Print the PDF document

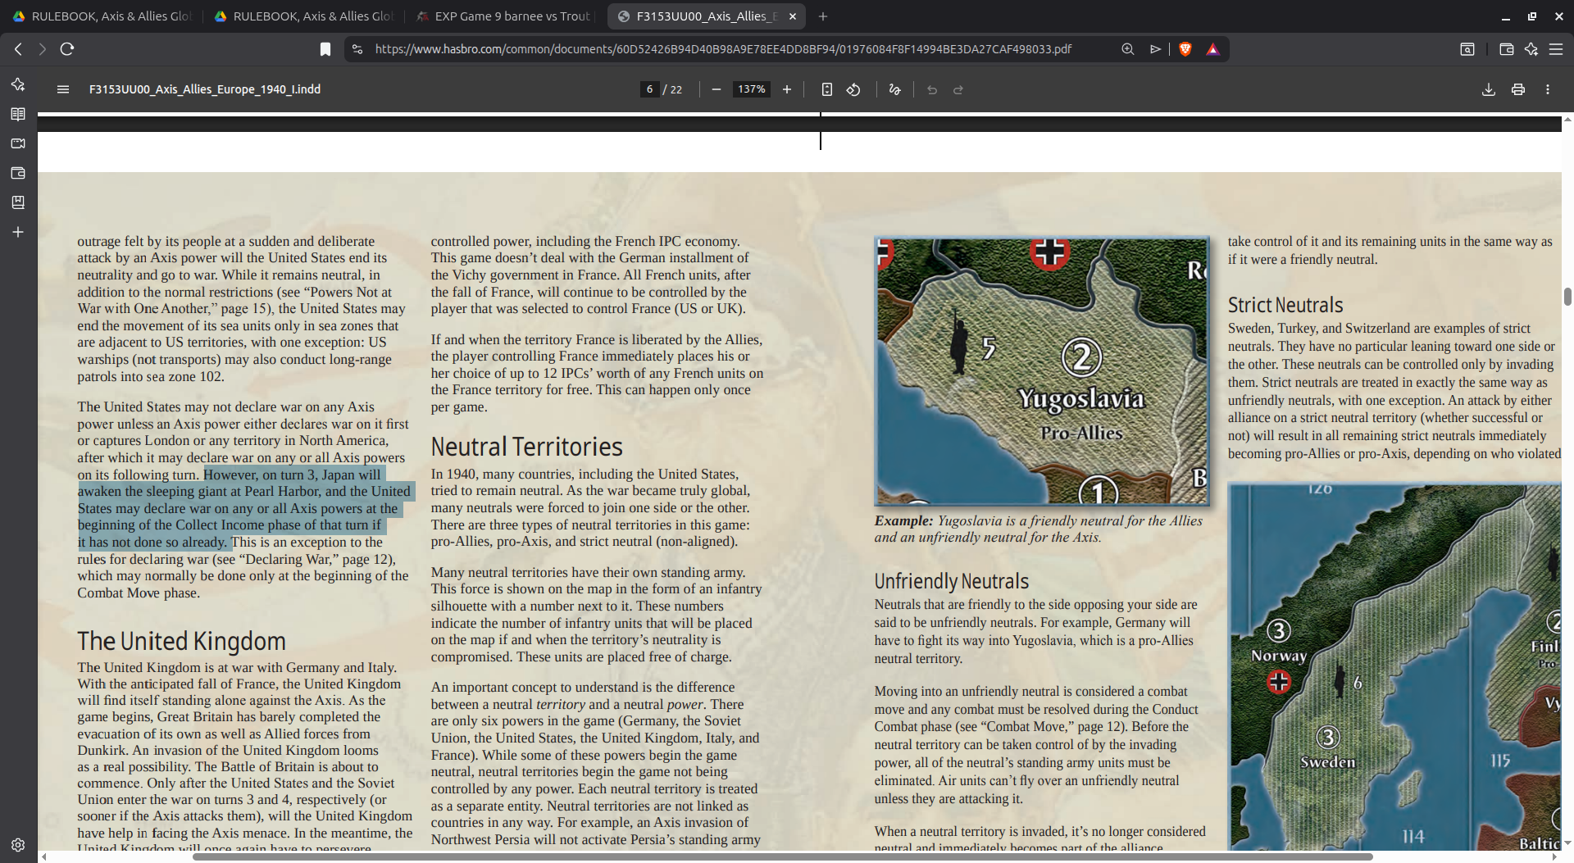pos(1519,89)
